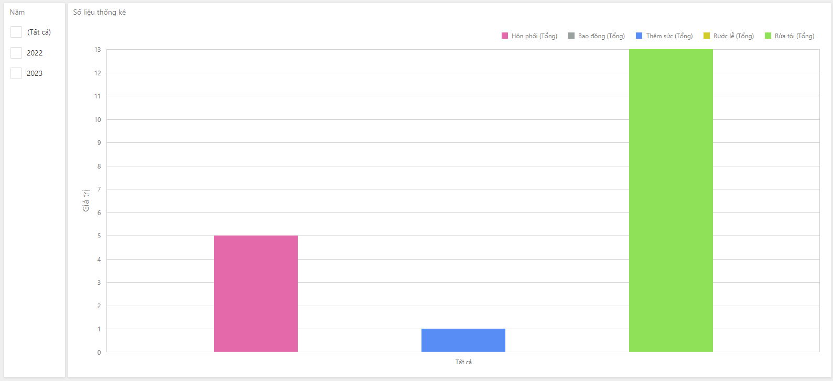Click the pink Hôn phối bar
This screenshot has height=381, width=833.
tap(256, 294)
